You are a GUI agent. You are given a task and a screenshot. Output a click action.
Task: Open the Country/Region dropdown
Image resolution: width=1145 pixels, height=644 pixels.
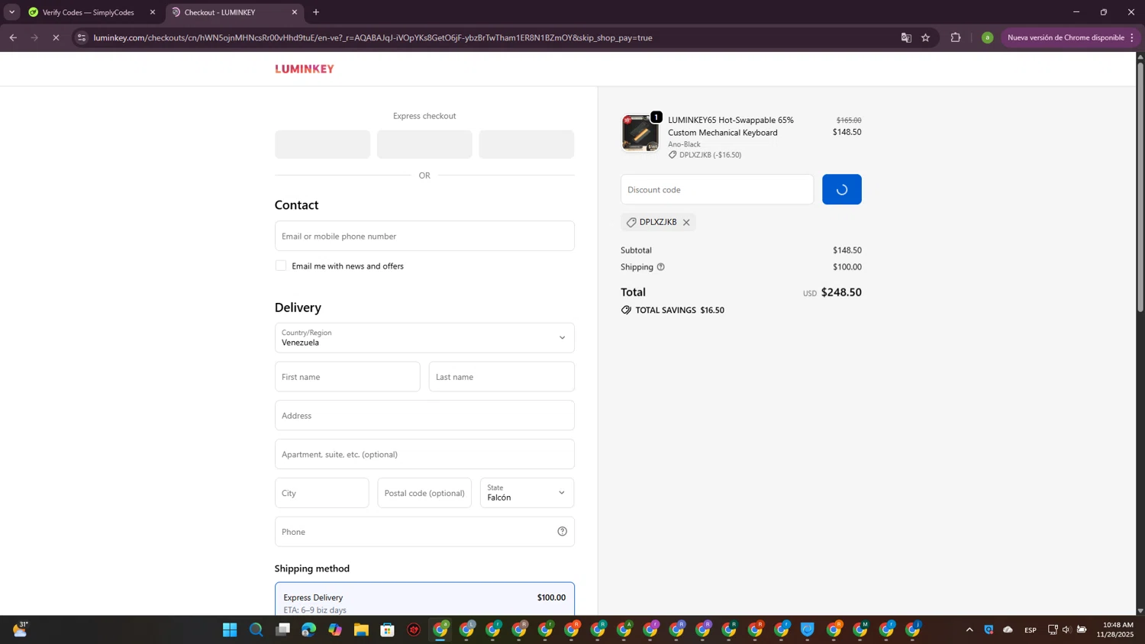tap(424, 337)
